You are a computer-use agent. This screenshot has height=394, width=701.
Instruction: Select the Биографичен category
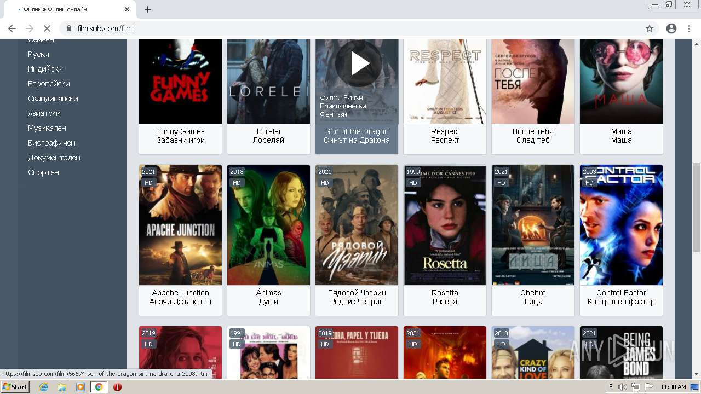tap(51, 143)
